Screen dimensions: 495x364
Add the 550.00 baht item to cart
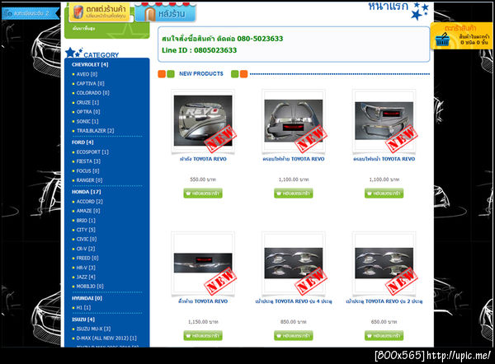203,194
